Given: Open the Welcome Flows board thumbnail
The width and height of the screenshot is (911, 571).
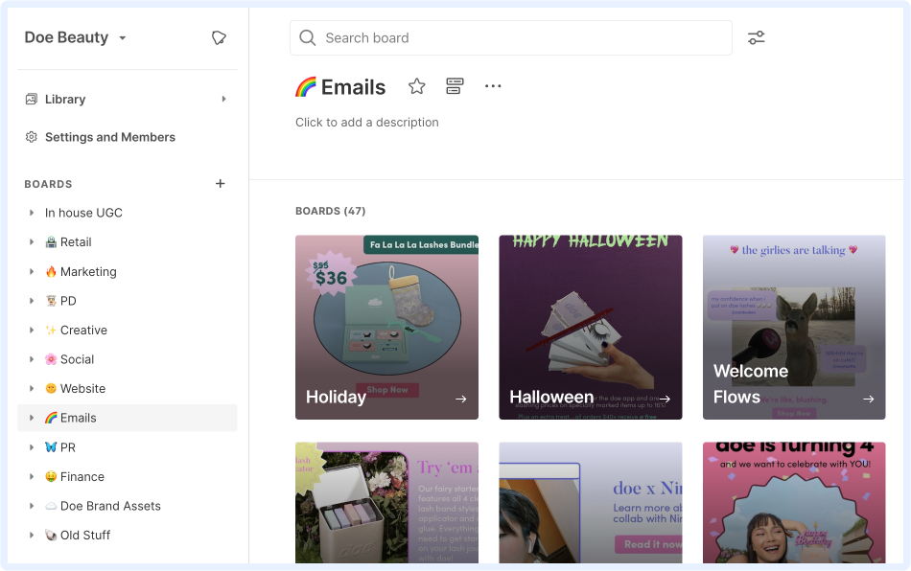Looking at the screenshot, I should (794, 328).
